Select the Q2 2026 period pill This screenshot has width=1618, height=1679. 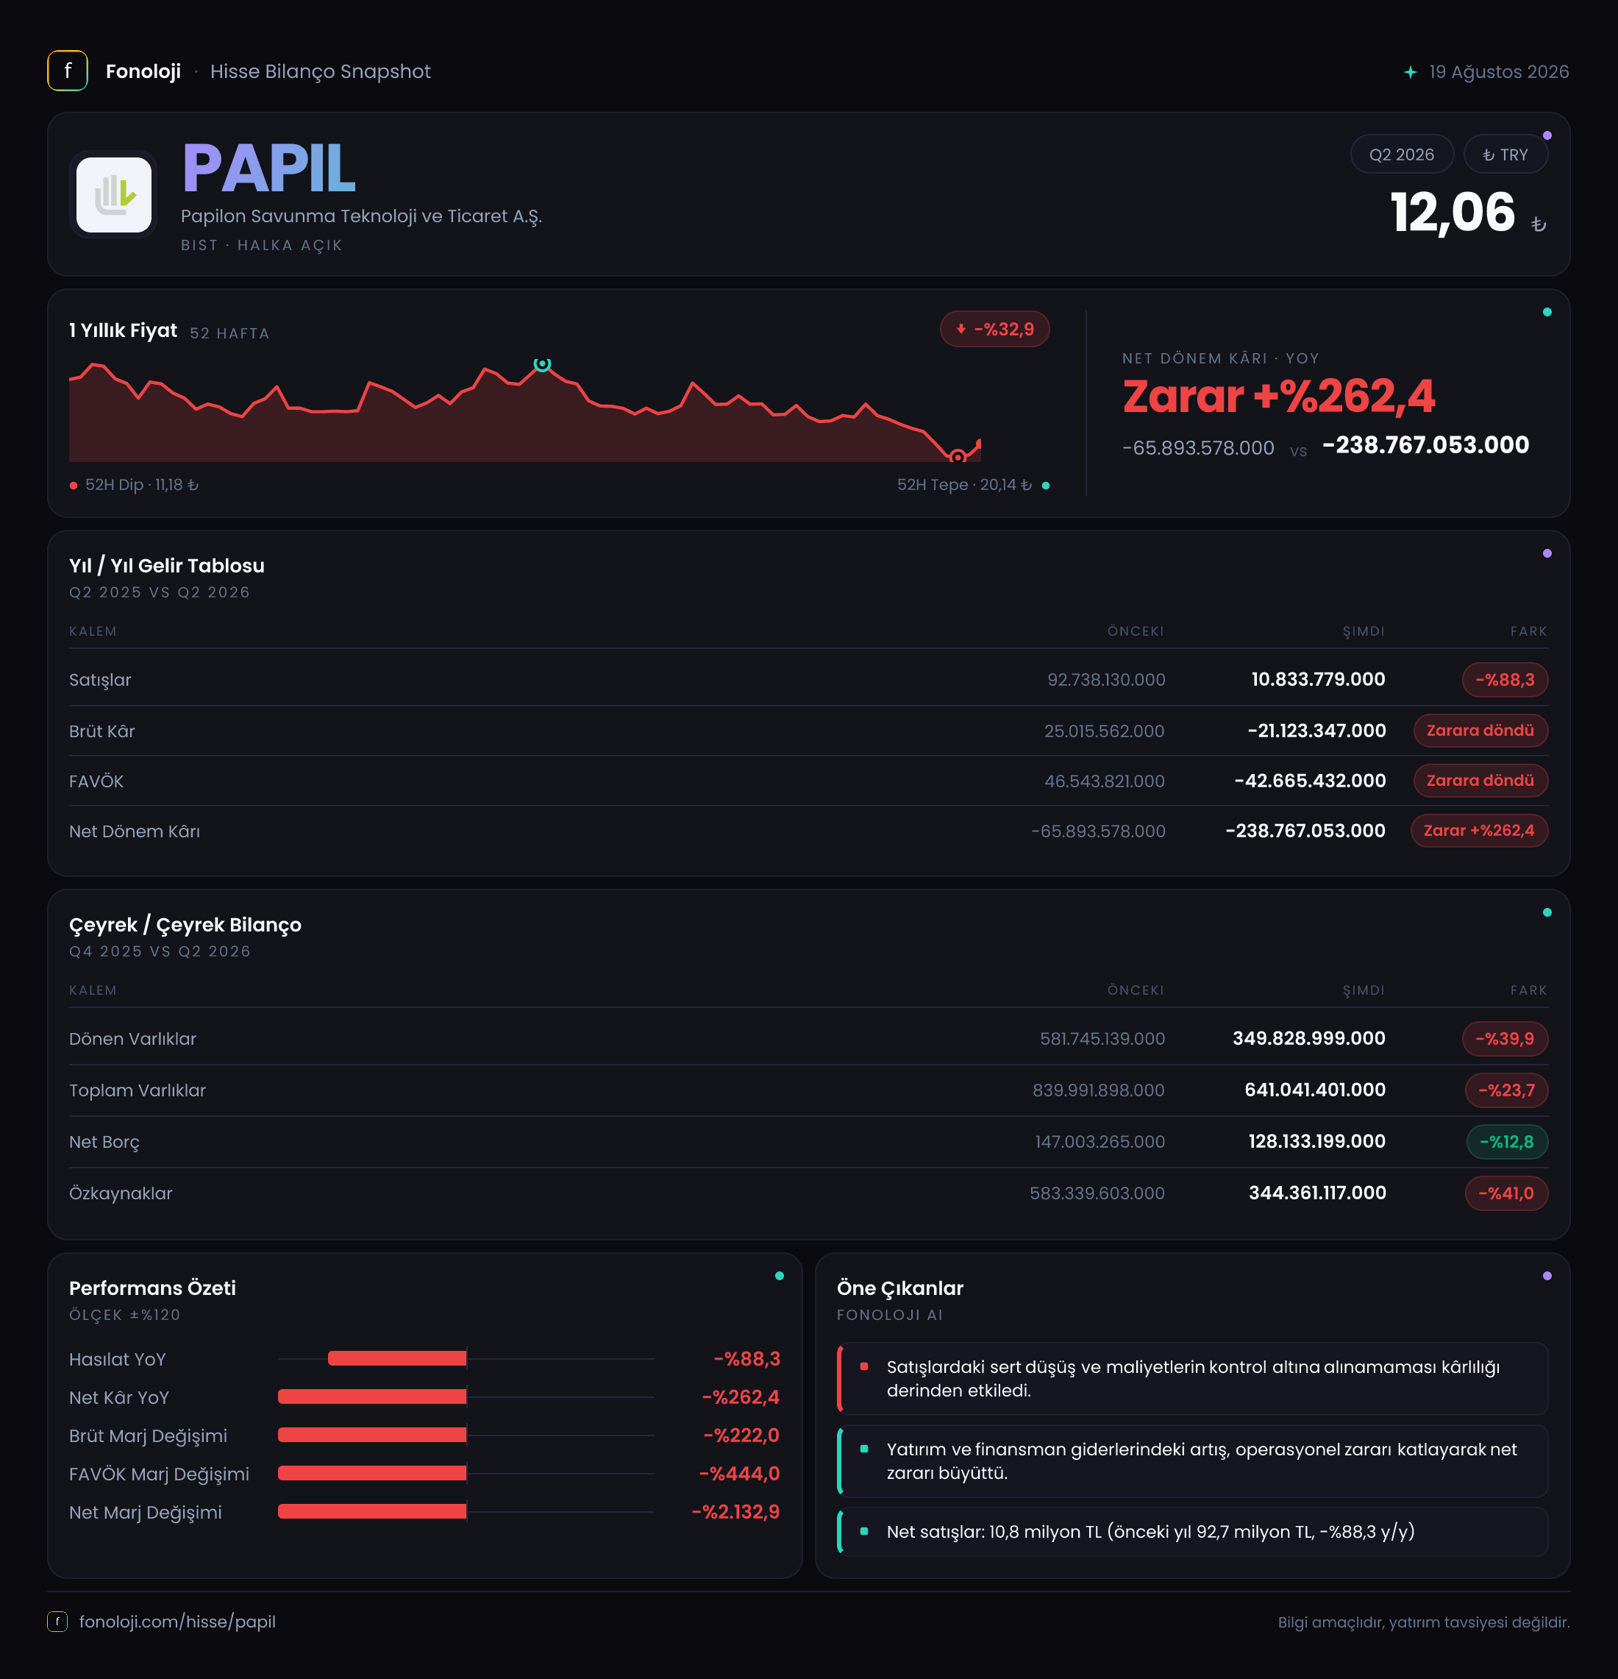[x=1402, y=155]
